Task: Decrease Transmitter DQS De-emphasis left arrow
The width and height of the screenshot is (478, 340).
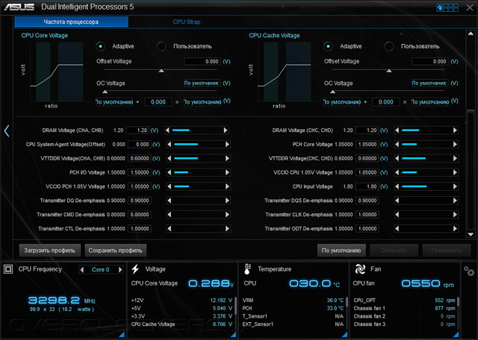Action: coord(397,201)
